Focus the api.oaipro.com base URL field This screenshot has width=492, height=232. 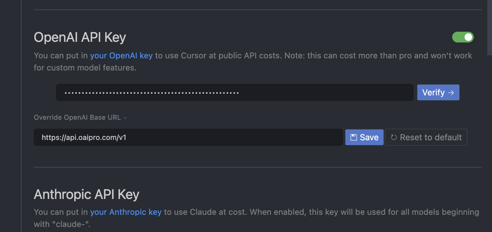click(188, 137)
